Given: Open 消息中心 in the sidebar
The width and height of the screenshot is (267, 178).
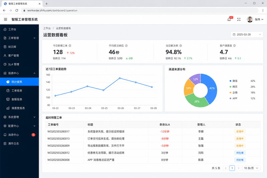Looking at the screenshot, I should point(19,135).
